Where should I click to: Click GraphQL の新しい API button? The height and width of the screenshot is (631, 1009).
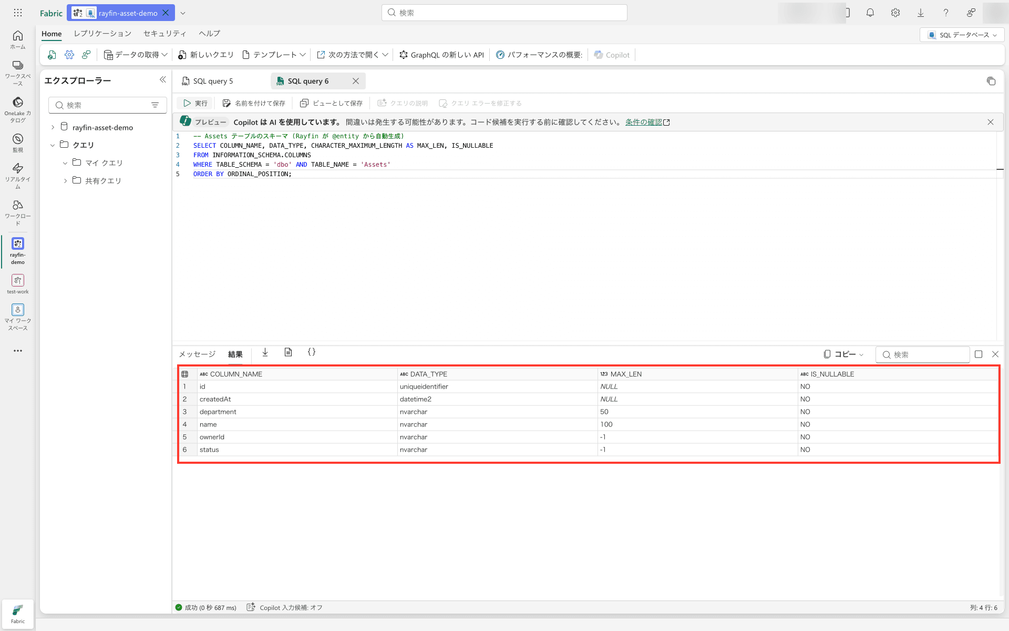pyautogui.click(x=441, y=55)
